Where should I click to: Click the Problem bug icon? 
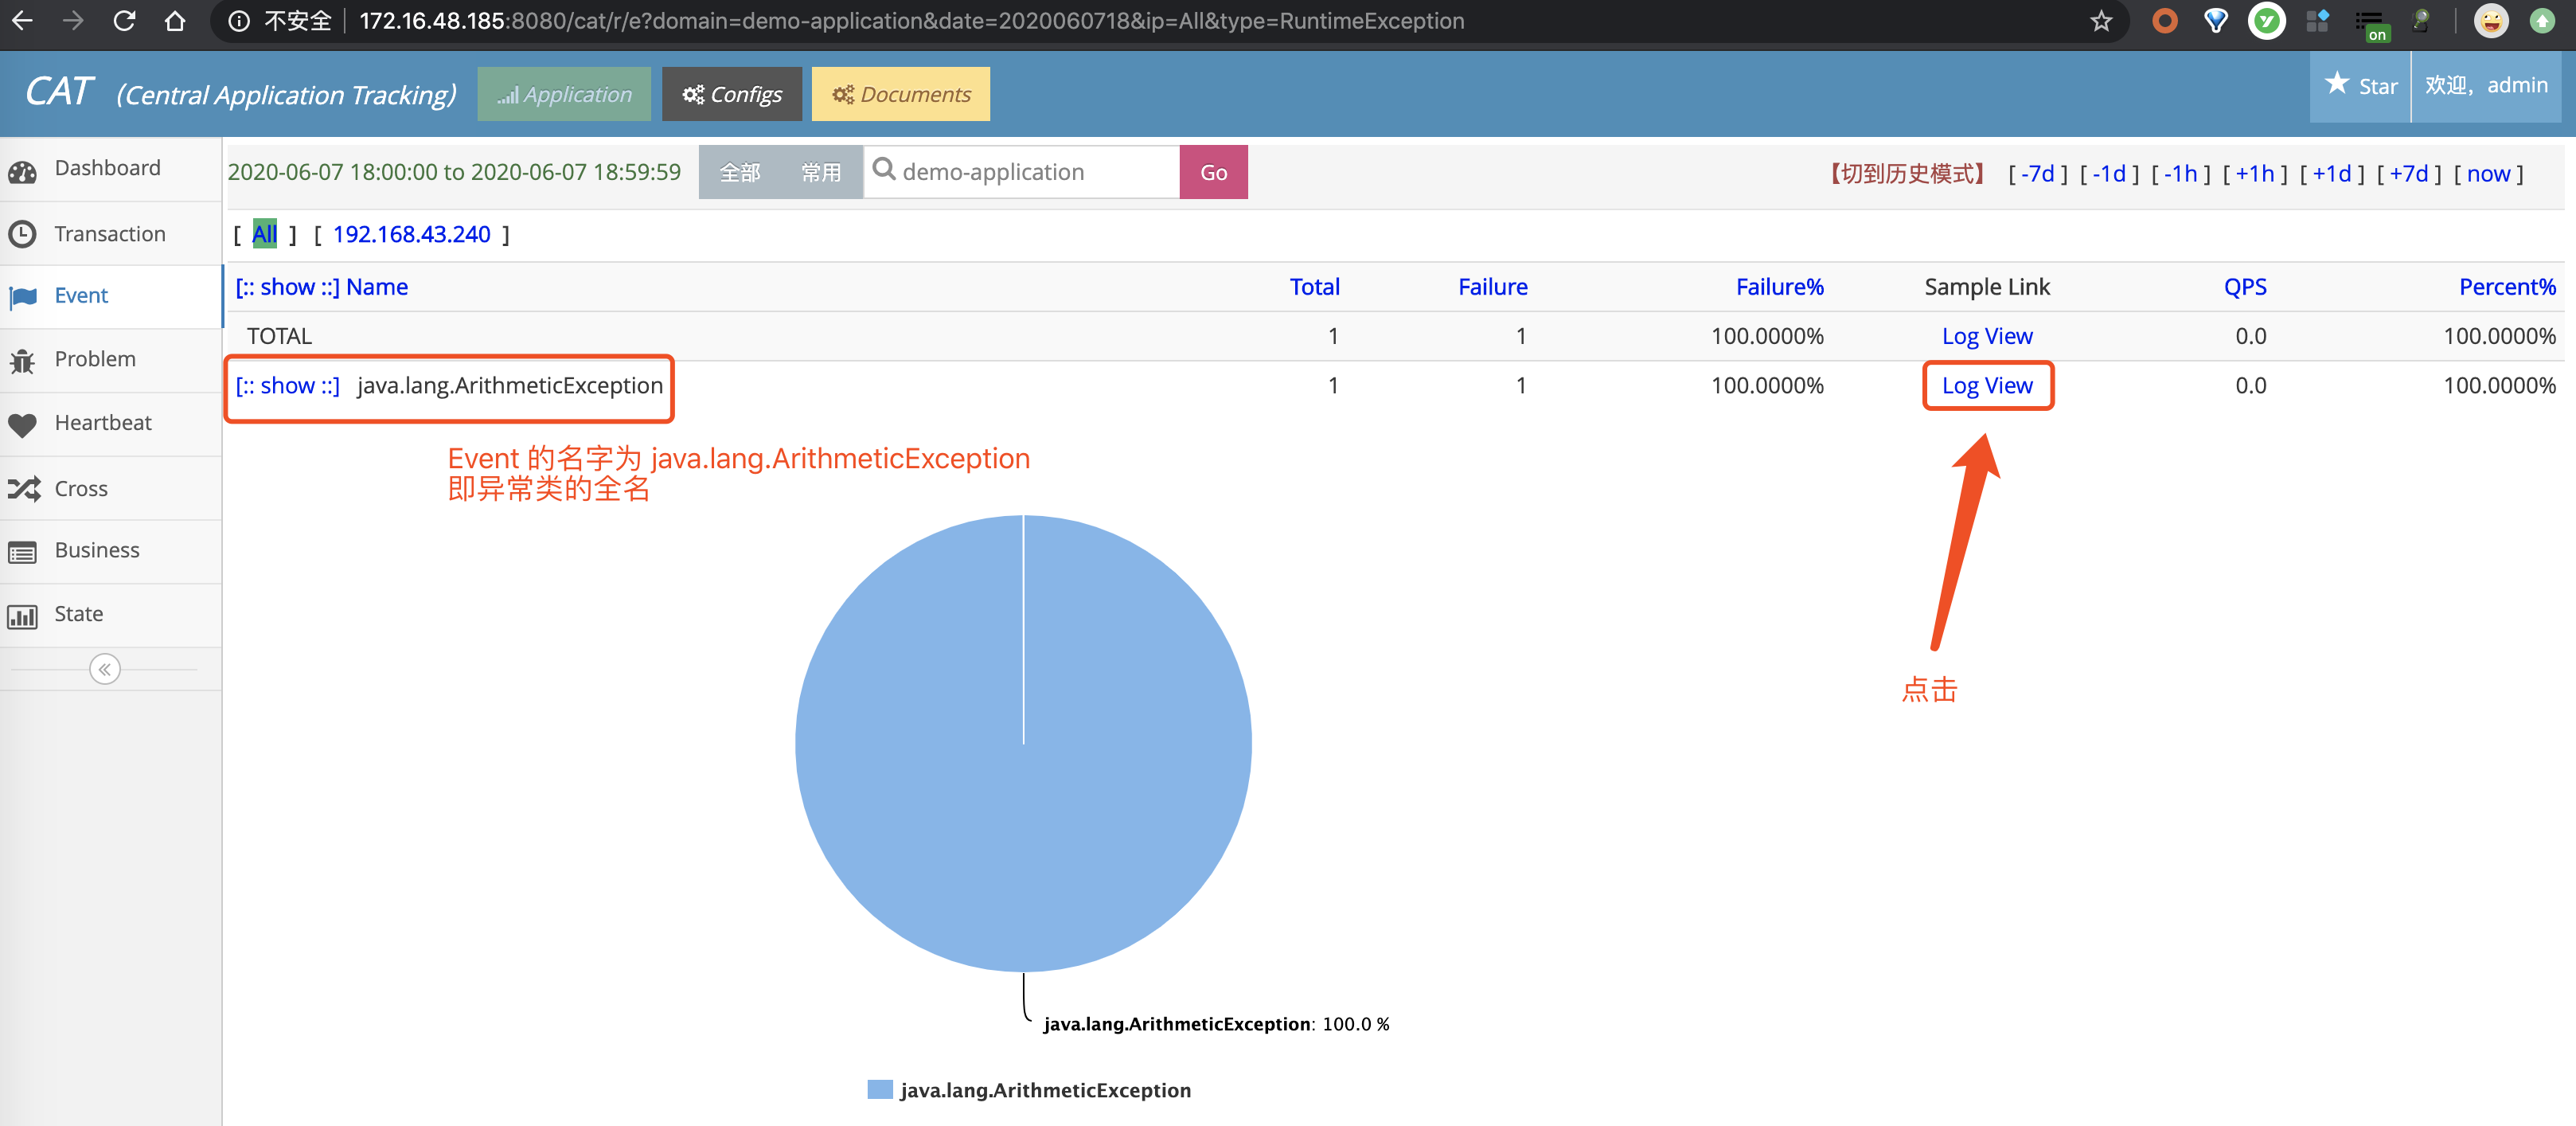[x=23, y=360]
